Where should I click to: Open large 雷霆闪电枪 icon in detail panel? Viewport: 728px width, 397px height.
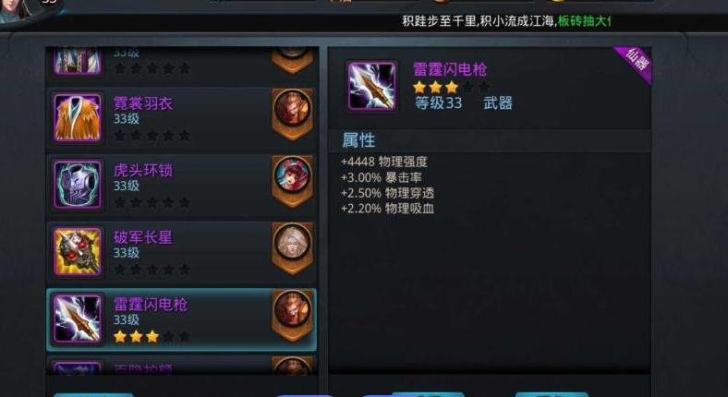372,86
